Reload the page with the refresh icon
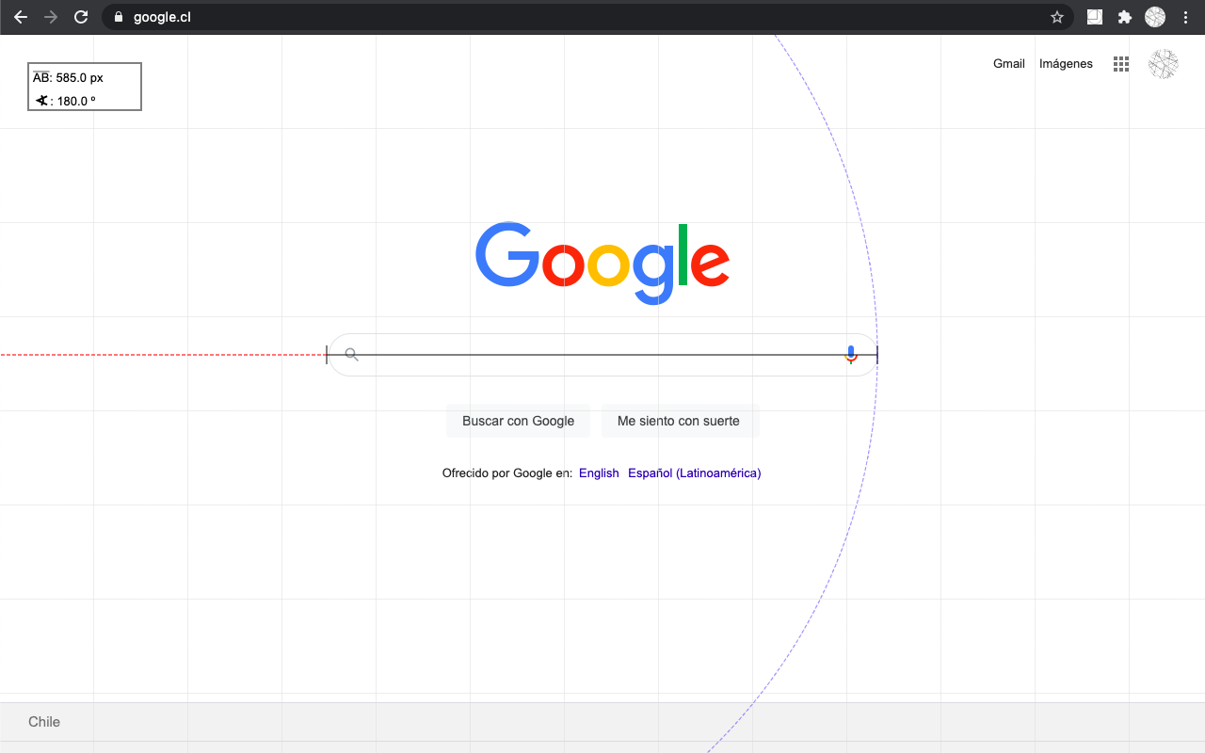This screenshot has width=1205, height=753. point(81,17)
